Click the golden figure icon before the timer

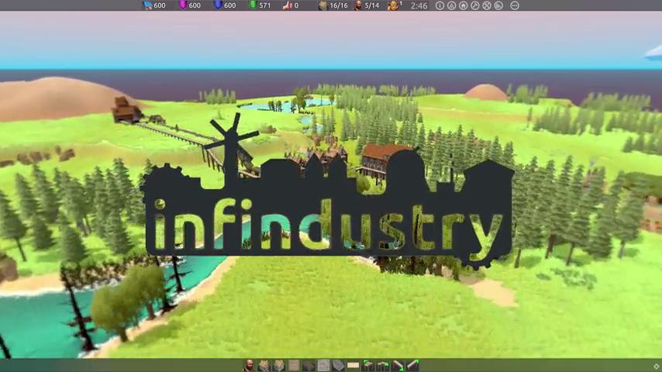pyautogui.click(x=394, y=5)
